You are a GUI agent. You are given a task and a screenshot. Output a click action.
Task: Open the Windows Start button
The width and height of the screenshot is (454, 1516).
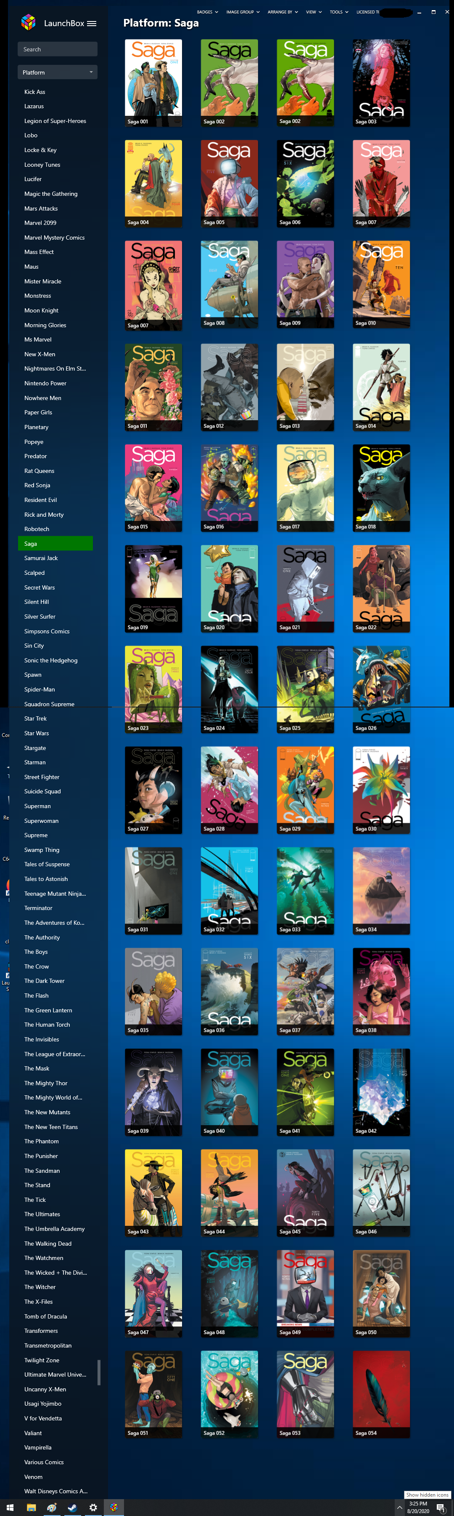(x=11, y=1507)
